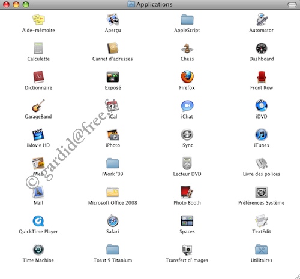Select the Front Row red chair icon
Image resolution: width=300 pixels, height=279 pixels.
click(x=262, y=77)
